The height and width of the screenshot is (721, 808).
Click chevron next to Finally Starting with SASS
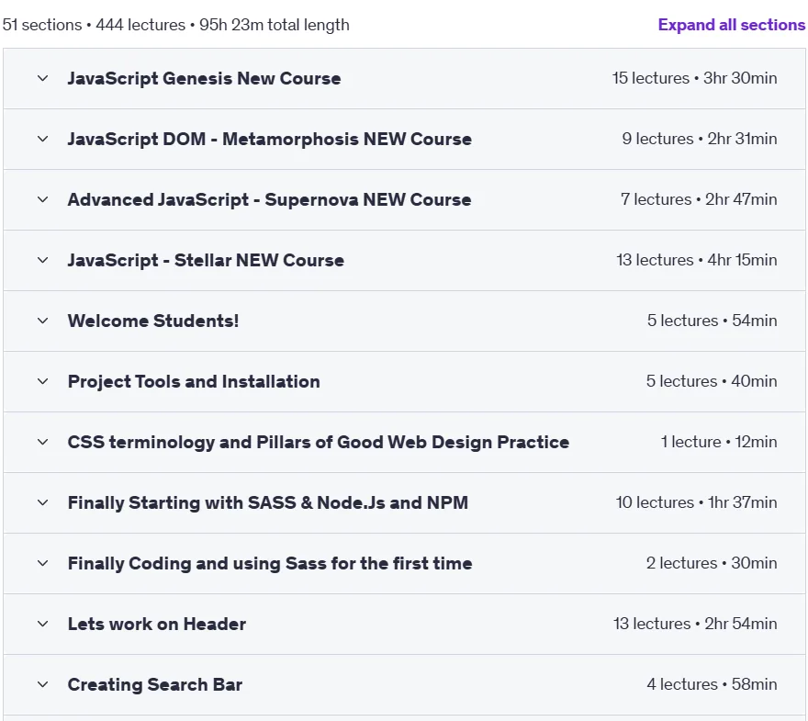(43, 502)
